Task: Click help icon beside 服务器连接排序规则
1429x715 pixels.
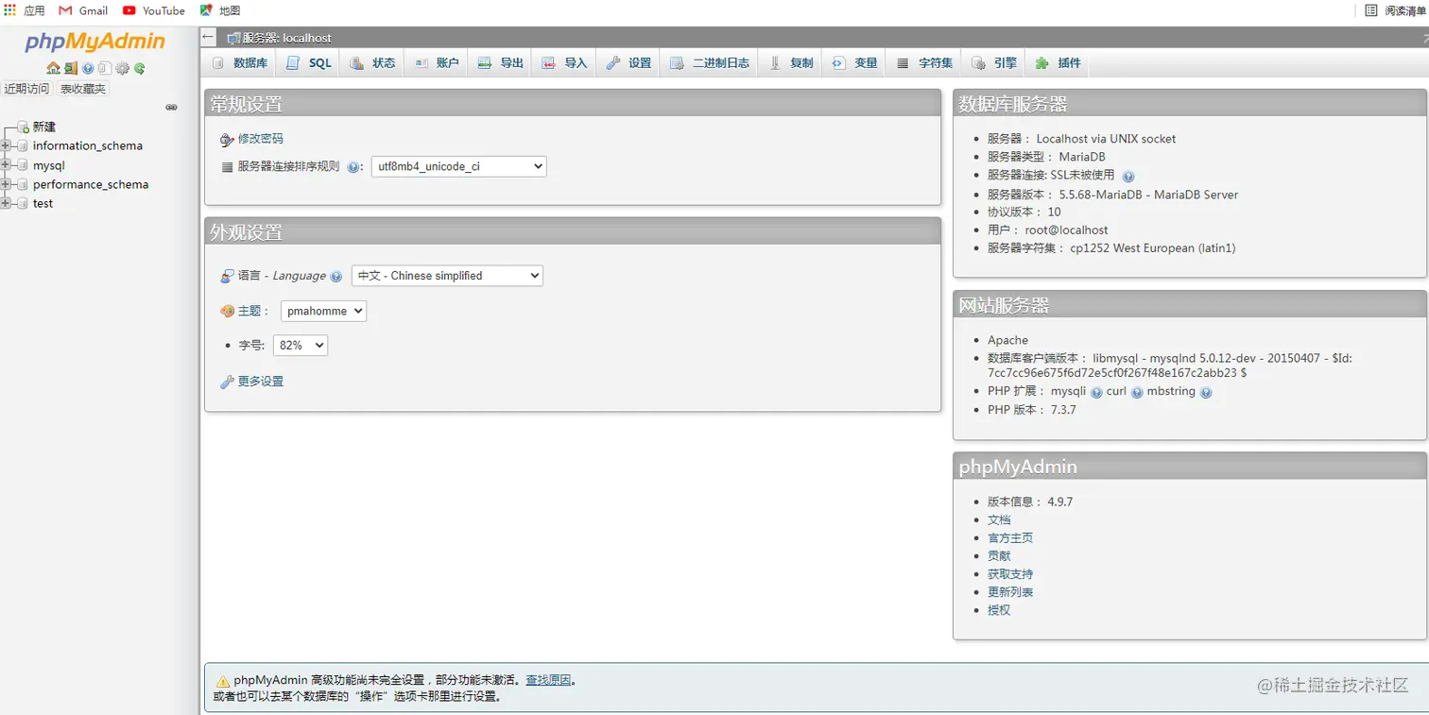Action: coord(353,167)
